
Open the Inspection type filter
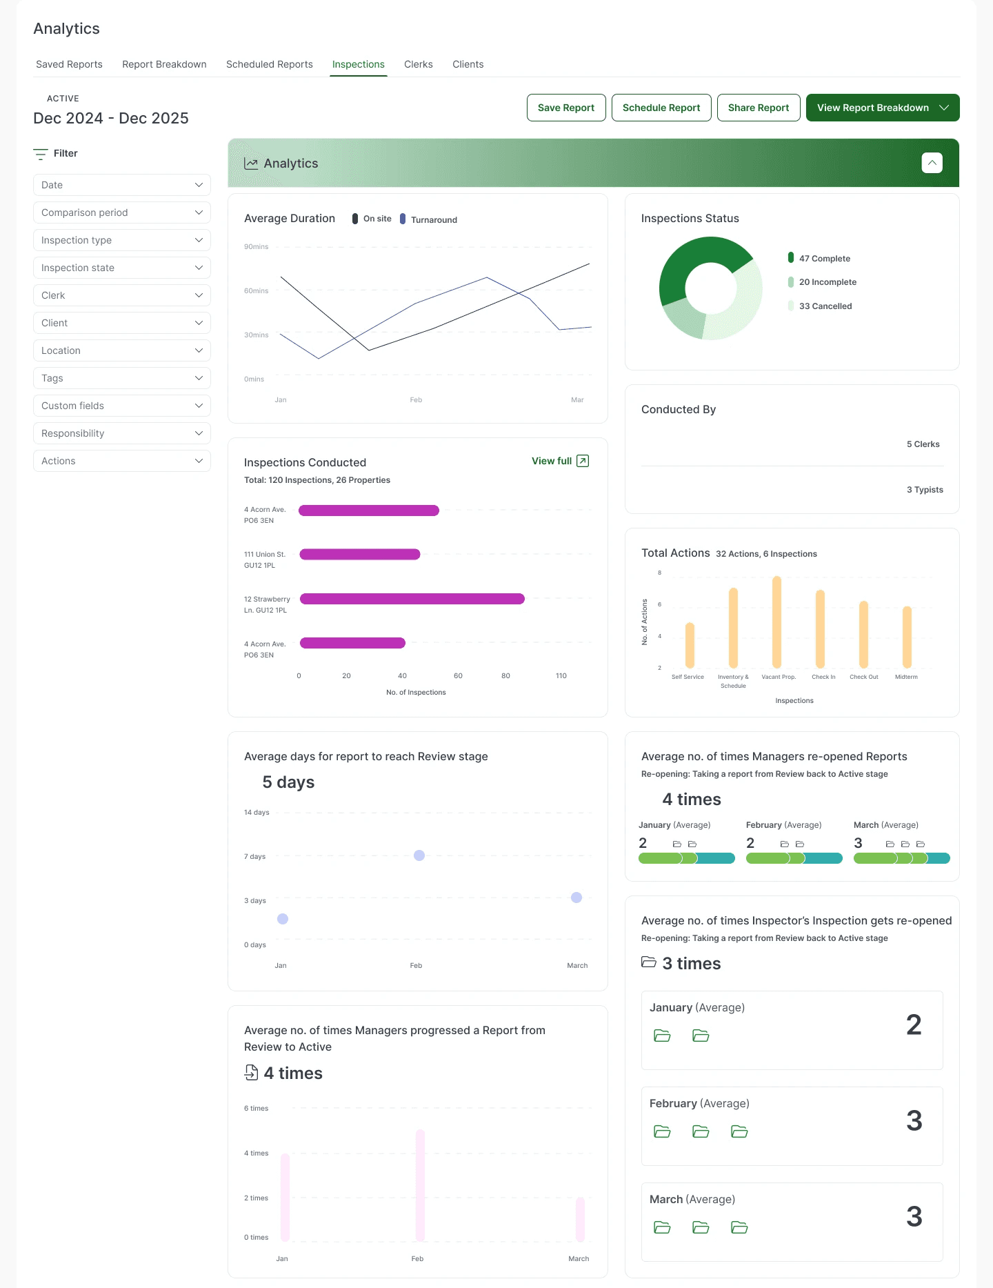coord(122,240)
